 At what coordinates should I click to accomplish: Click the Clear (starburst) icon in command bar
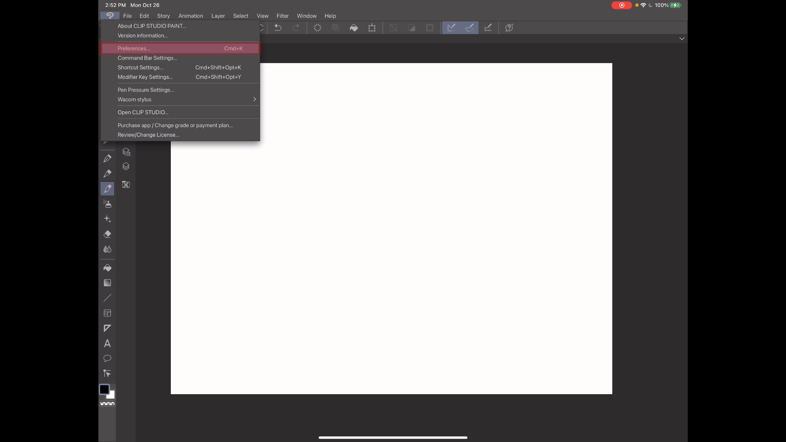pyautogui.click(x=317, y=28)
